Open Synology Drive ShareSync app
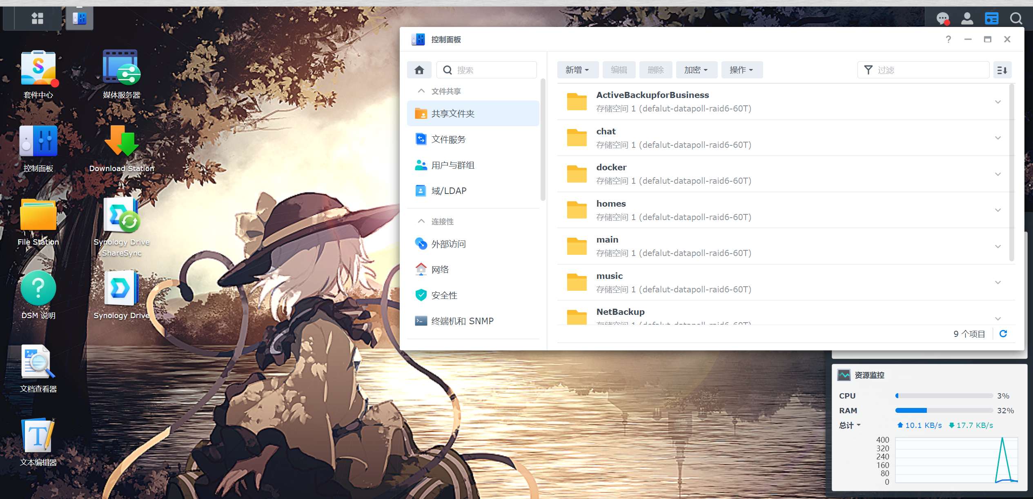Image resolution: width=1033 pixels, height=499 pixels. [121, 216]
